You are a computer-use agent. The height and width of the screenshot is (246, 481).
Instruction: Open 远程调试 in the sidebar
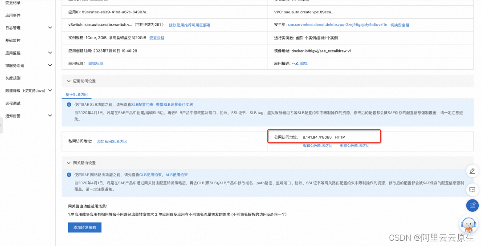pyautogui.click(x=13, y=103)
